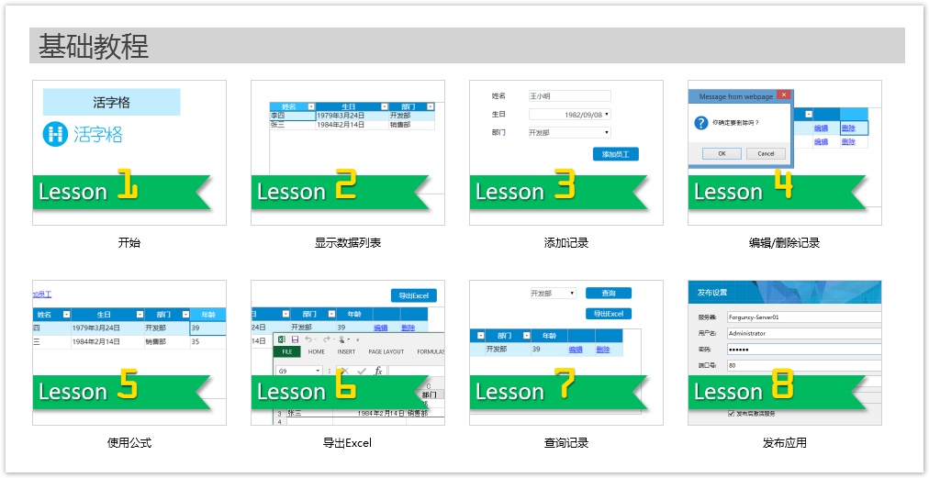
Task: Select the INSERT tab in the Excel ribbon preview
Action: click(347, 351)
